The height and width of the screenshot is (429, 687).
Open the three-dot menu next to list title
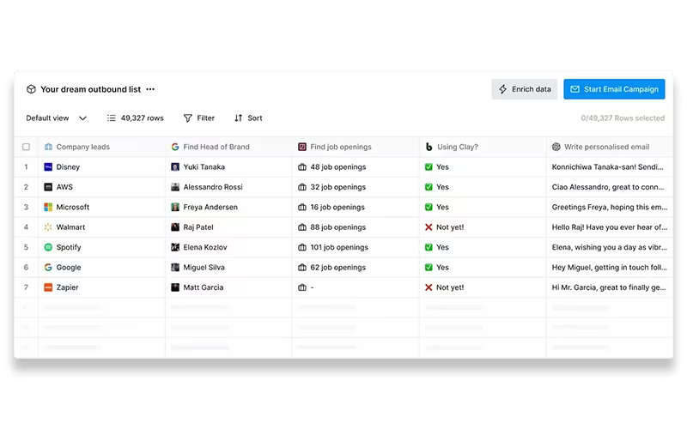150,89
